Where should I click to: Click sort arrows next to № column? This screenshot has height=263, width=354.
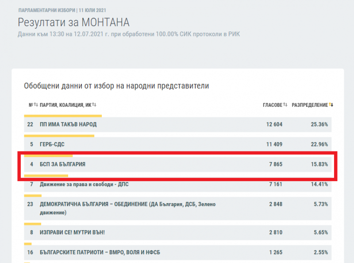point(36,105)
